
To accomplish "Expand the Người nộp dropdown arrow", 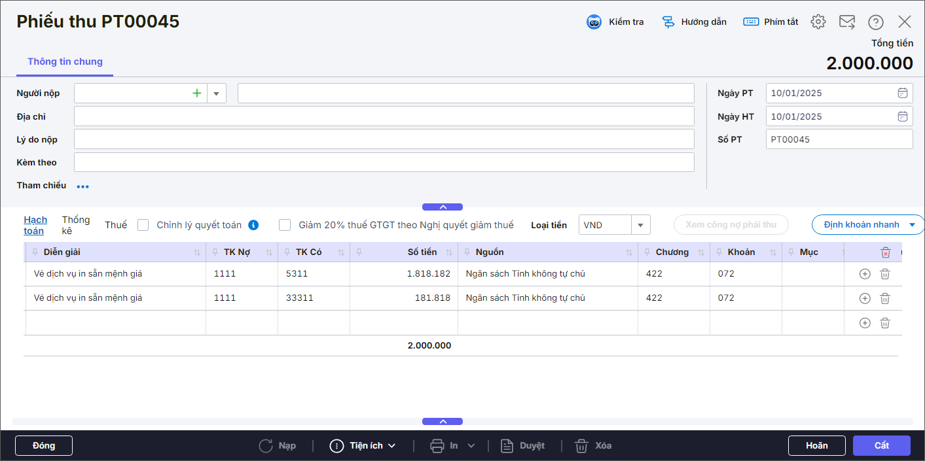I will coord(217,94).
